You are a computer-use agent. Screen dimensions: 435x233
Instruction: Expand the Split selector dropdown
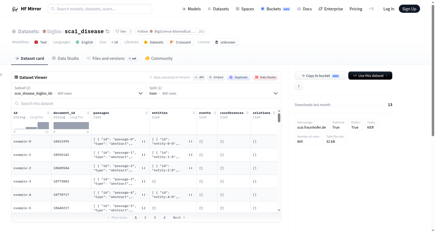(x=213, y=91)
